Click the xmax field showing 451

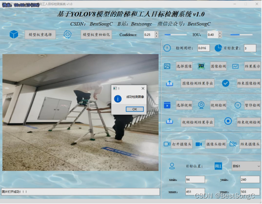point(195,192)
